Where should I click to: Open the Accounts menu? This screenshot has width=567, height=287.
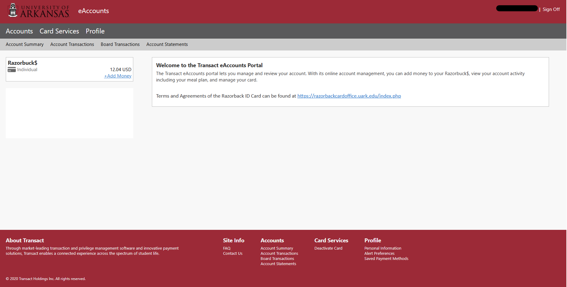pos(19,31)
